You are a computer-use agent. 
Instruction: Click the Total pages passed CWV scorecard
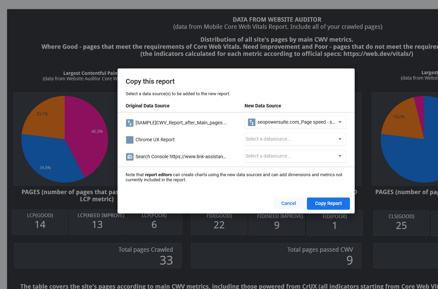276,255
